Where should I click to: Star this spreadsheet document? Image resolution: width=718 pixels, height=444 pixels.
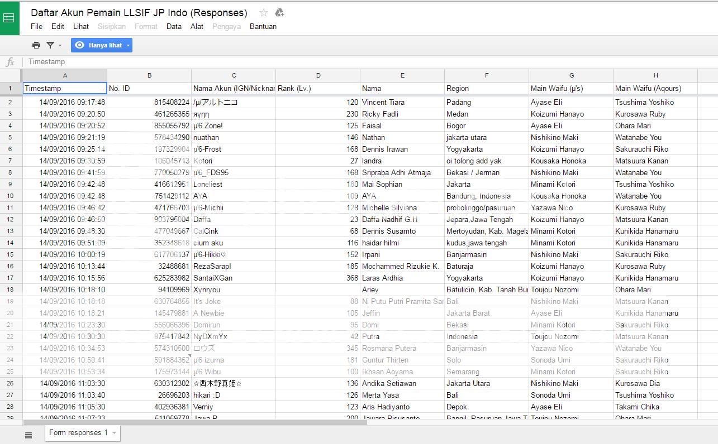click(x=264, y=13)
